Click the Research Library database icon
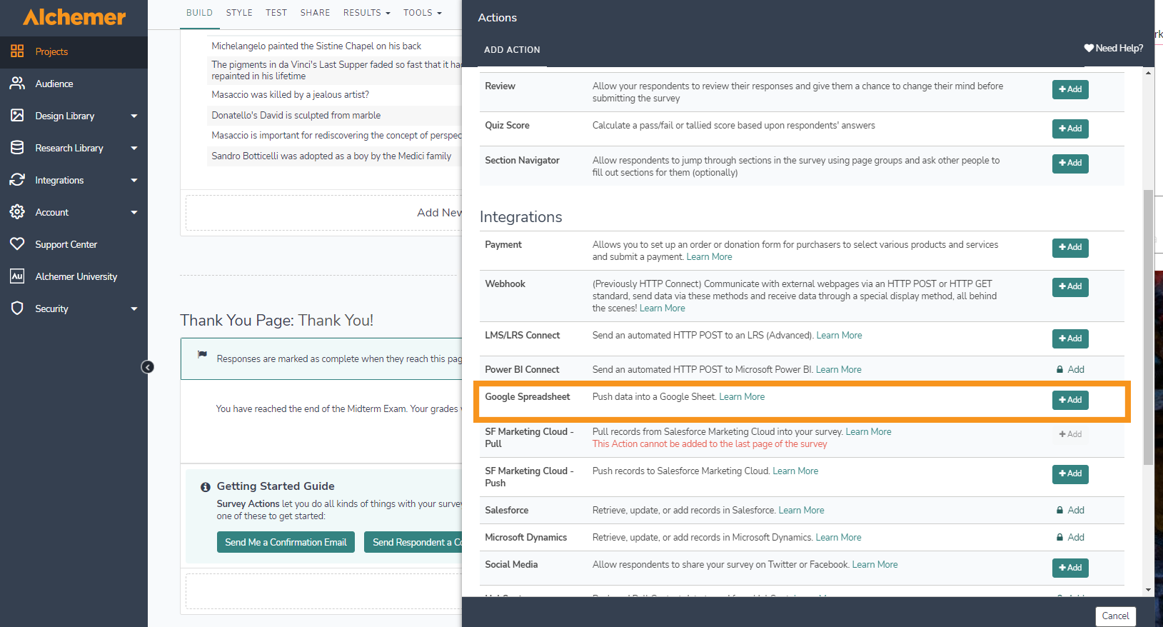Image resolution: width=1163 pixels, height=627 pixels. [17, 148]
